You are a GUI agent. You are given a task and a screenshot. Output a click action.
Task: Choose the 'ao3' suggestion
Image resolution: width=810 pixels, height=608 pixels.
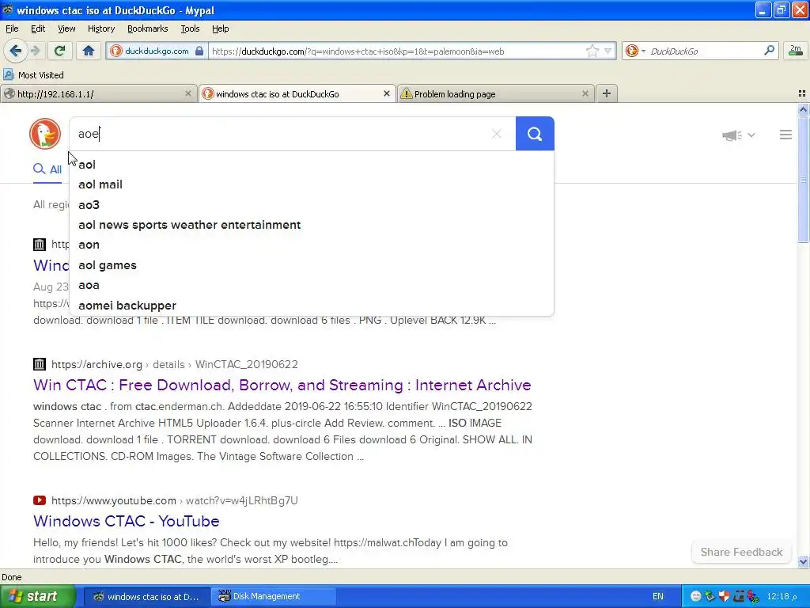point(312,205)
